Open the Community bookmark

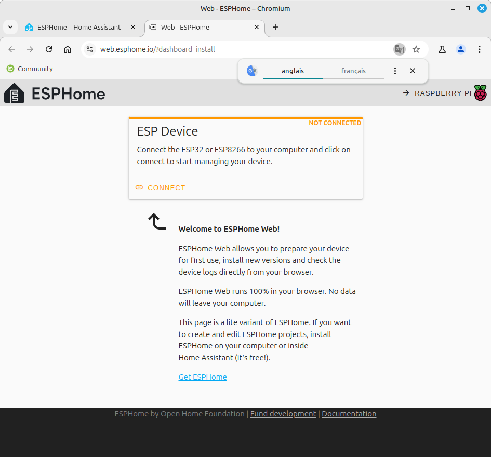point(30,69)
